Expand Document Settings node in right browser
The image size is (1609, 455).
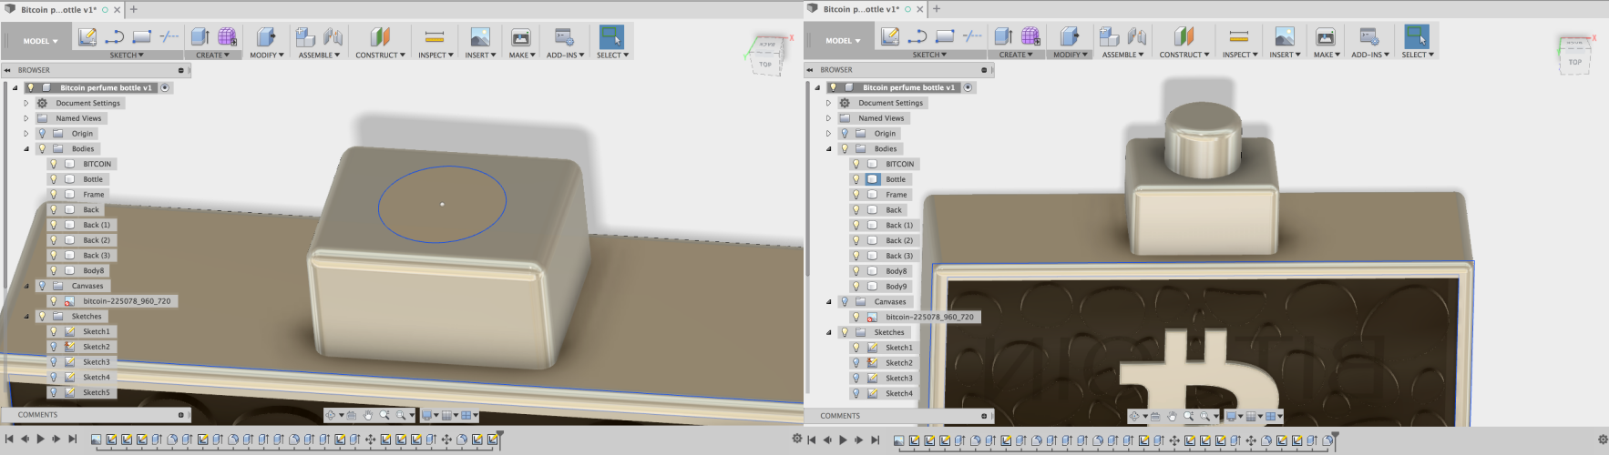[x=829, y=103]
